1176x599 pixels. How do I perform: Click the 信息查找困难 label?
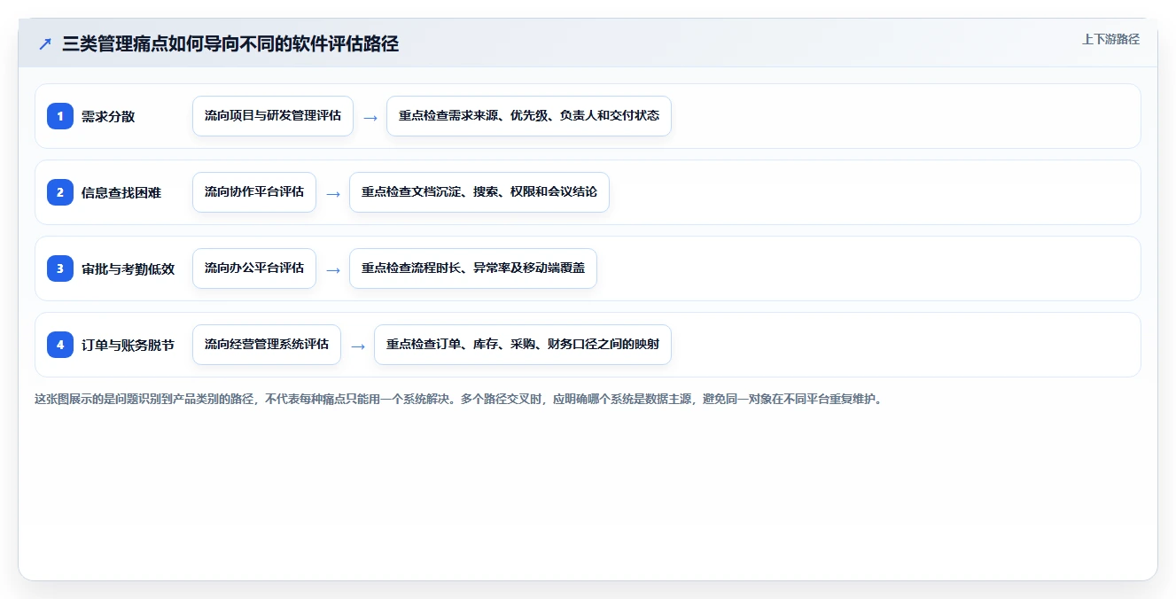pyautogui.click(x=121, y=192)
